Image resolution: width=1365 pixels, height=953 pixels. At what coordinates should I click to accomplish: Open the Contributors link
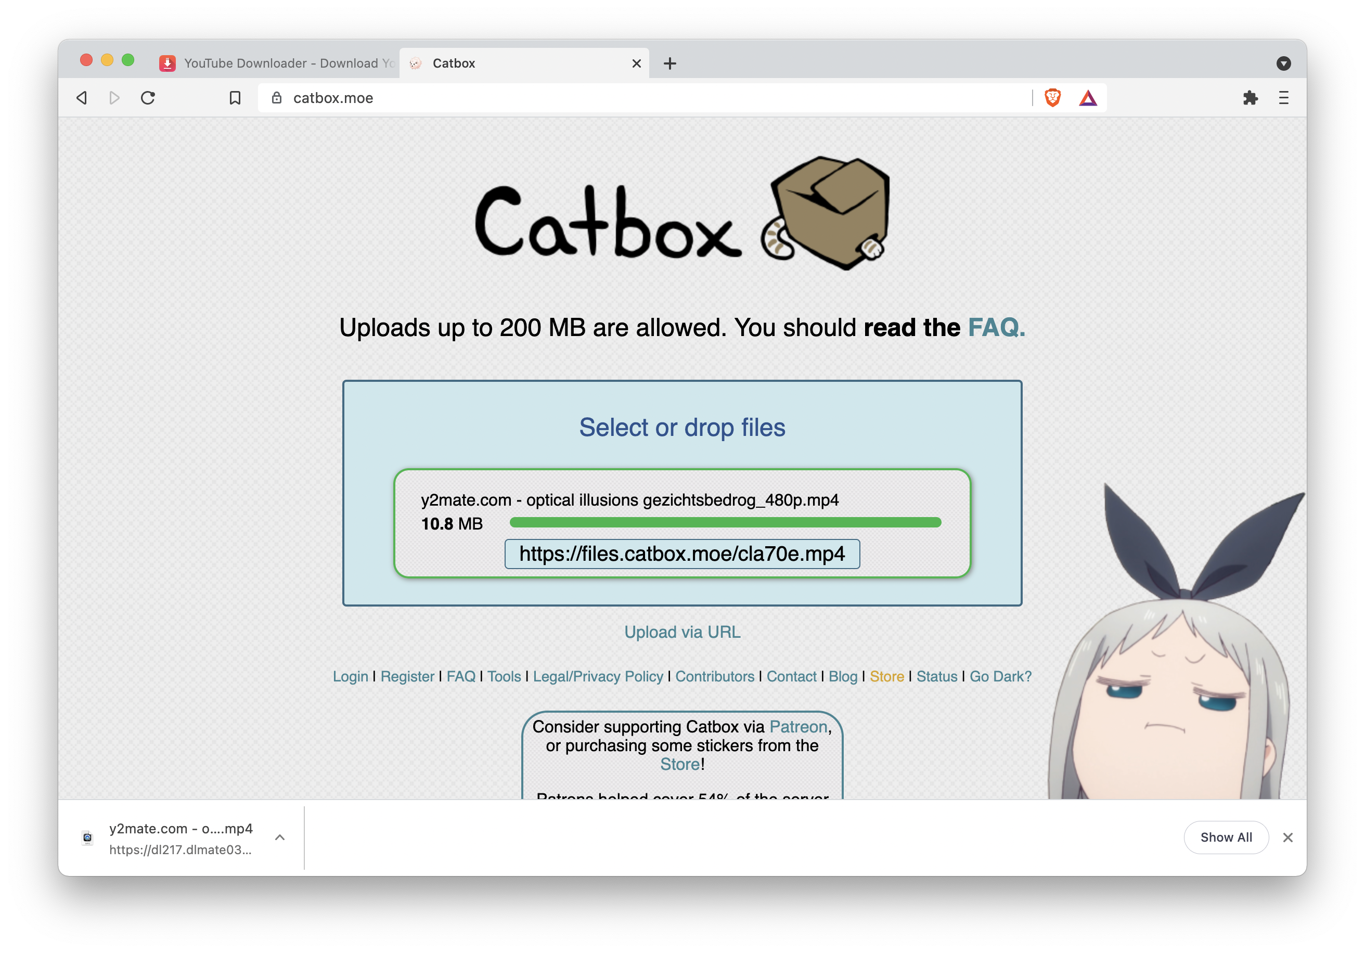click(x=715, y=676)
